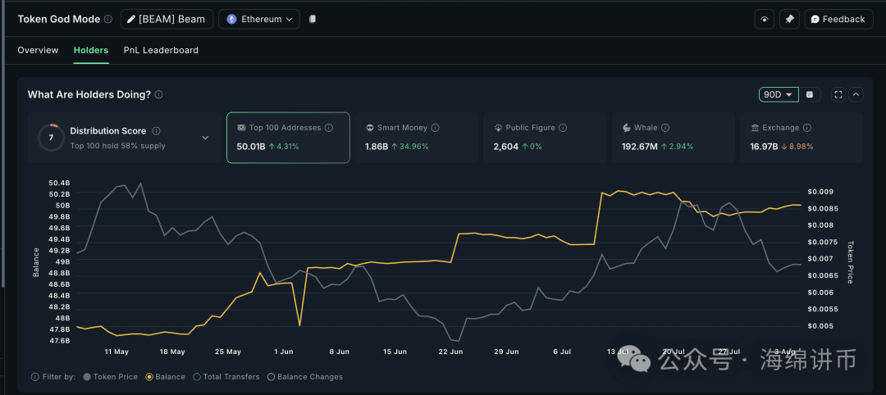
Task: Open the 90D time range dropdown
Action: (779, 95)
